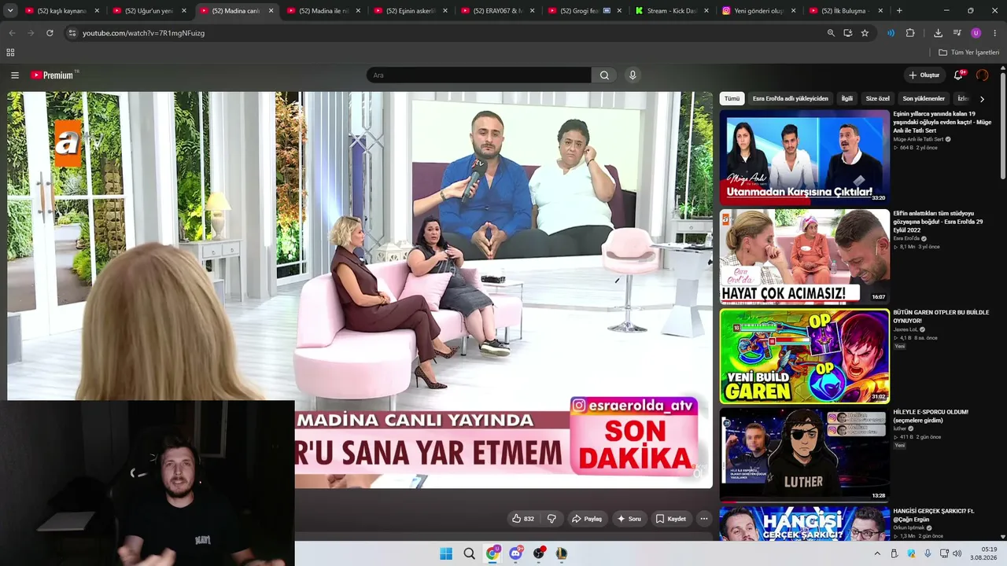This screenshot has width=1007, height=566.
Task: Open the taskbar microphone tray icon
Action: (x=928, y=553)
